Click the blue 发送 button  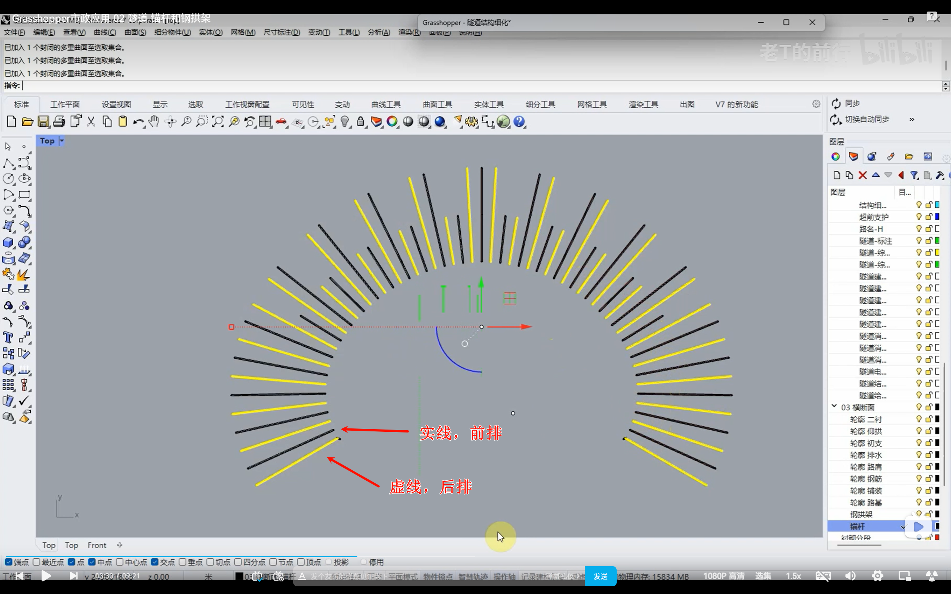click(x=600, y=576)
